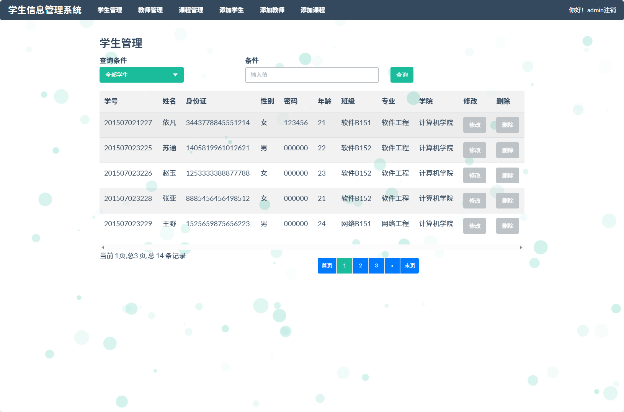Screen dimensions: 624x412
Task: Open pagination page 2
Action: tap(360, 265)
